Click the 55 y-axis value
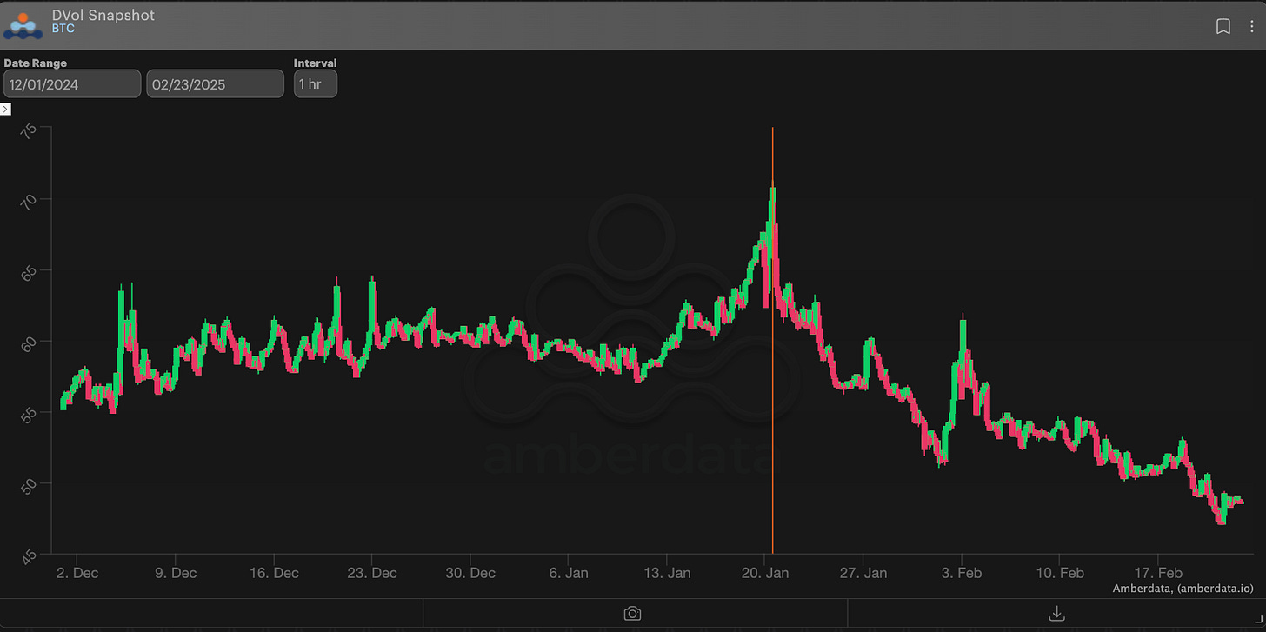Viewport: 1266px width, 632px height. click(x=29, y=415)
